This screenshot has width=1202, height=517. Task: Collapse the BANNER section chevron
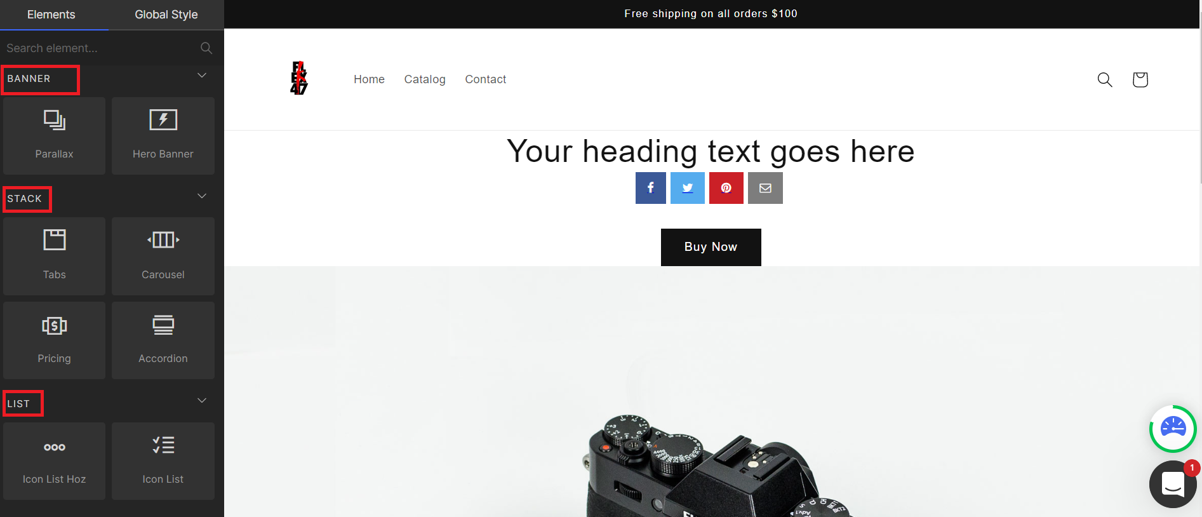coord(202,76)
